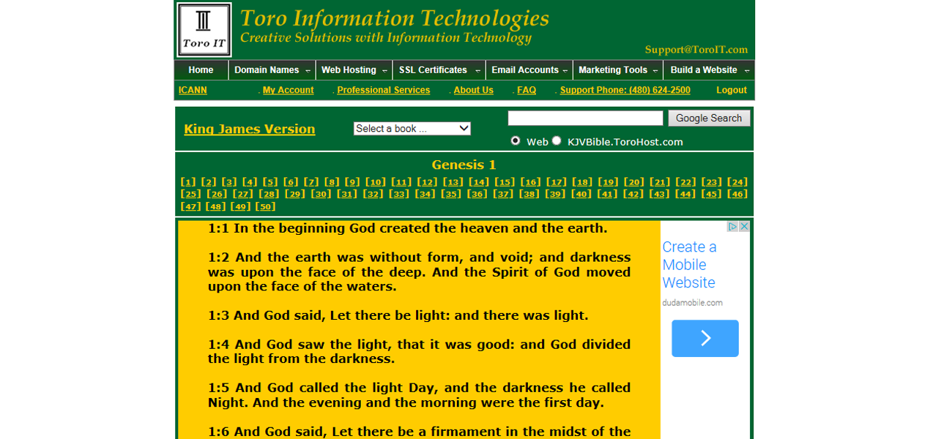Open chapter 15 link
Viewport: 952px width, 439px height.
[505, 182]
